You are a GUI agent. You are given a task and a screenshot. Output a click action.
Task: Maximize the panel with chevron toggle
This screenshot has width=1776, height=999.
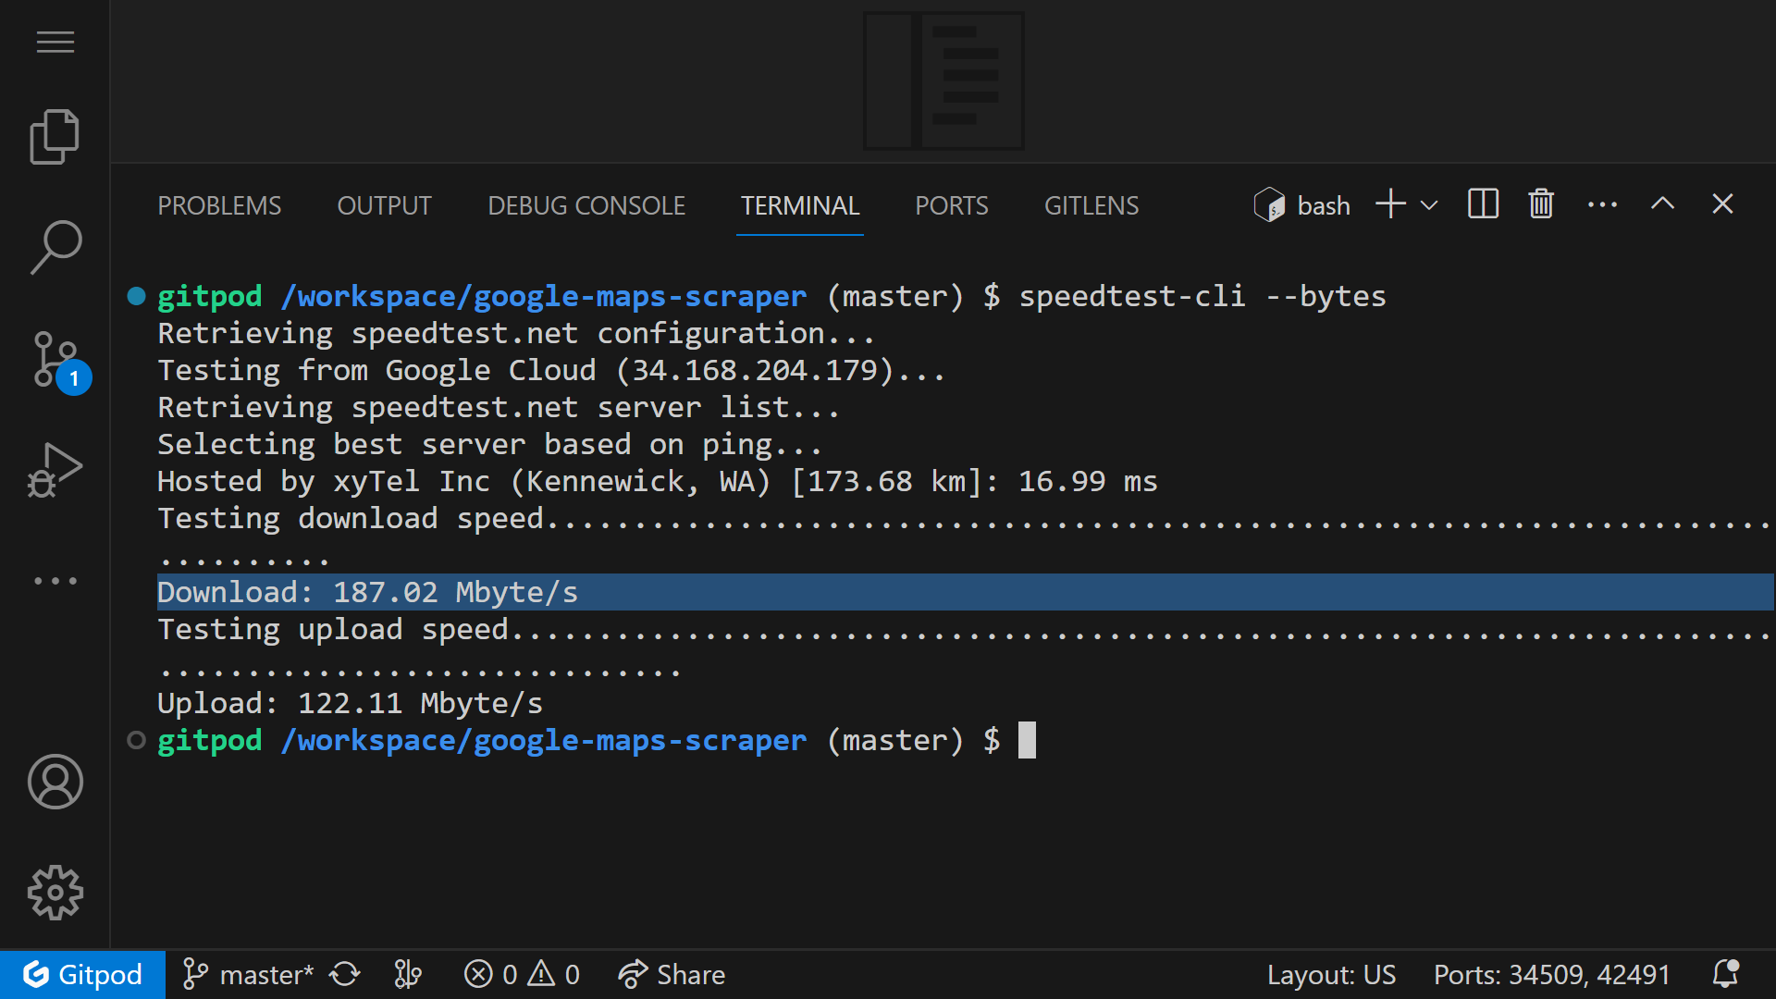[1662, 204]
